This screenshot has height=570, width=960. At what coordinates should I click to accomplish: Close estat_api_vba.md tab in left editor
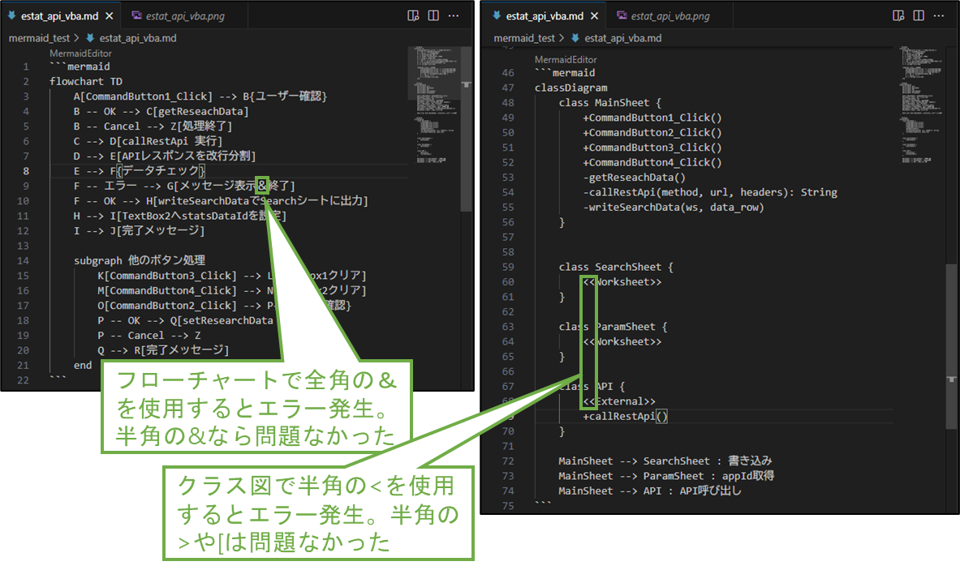pyautogui.click(x=109, y=16)
